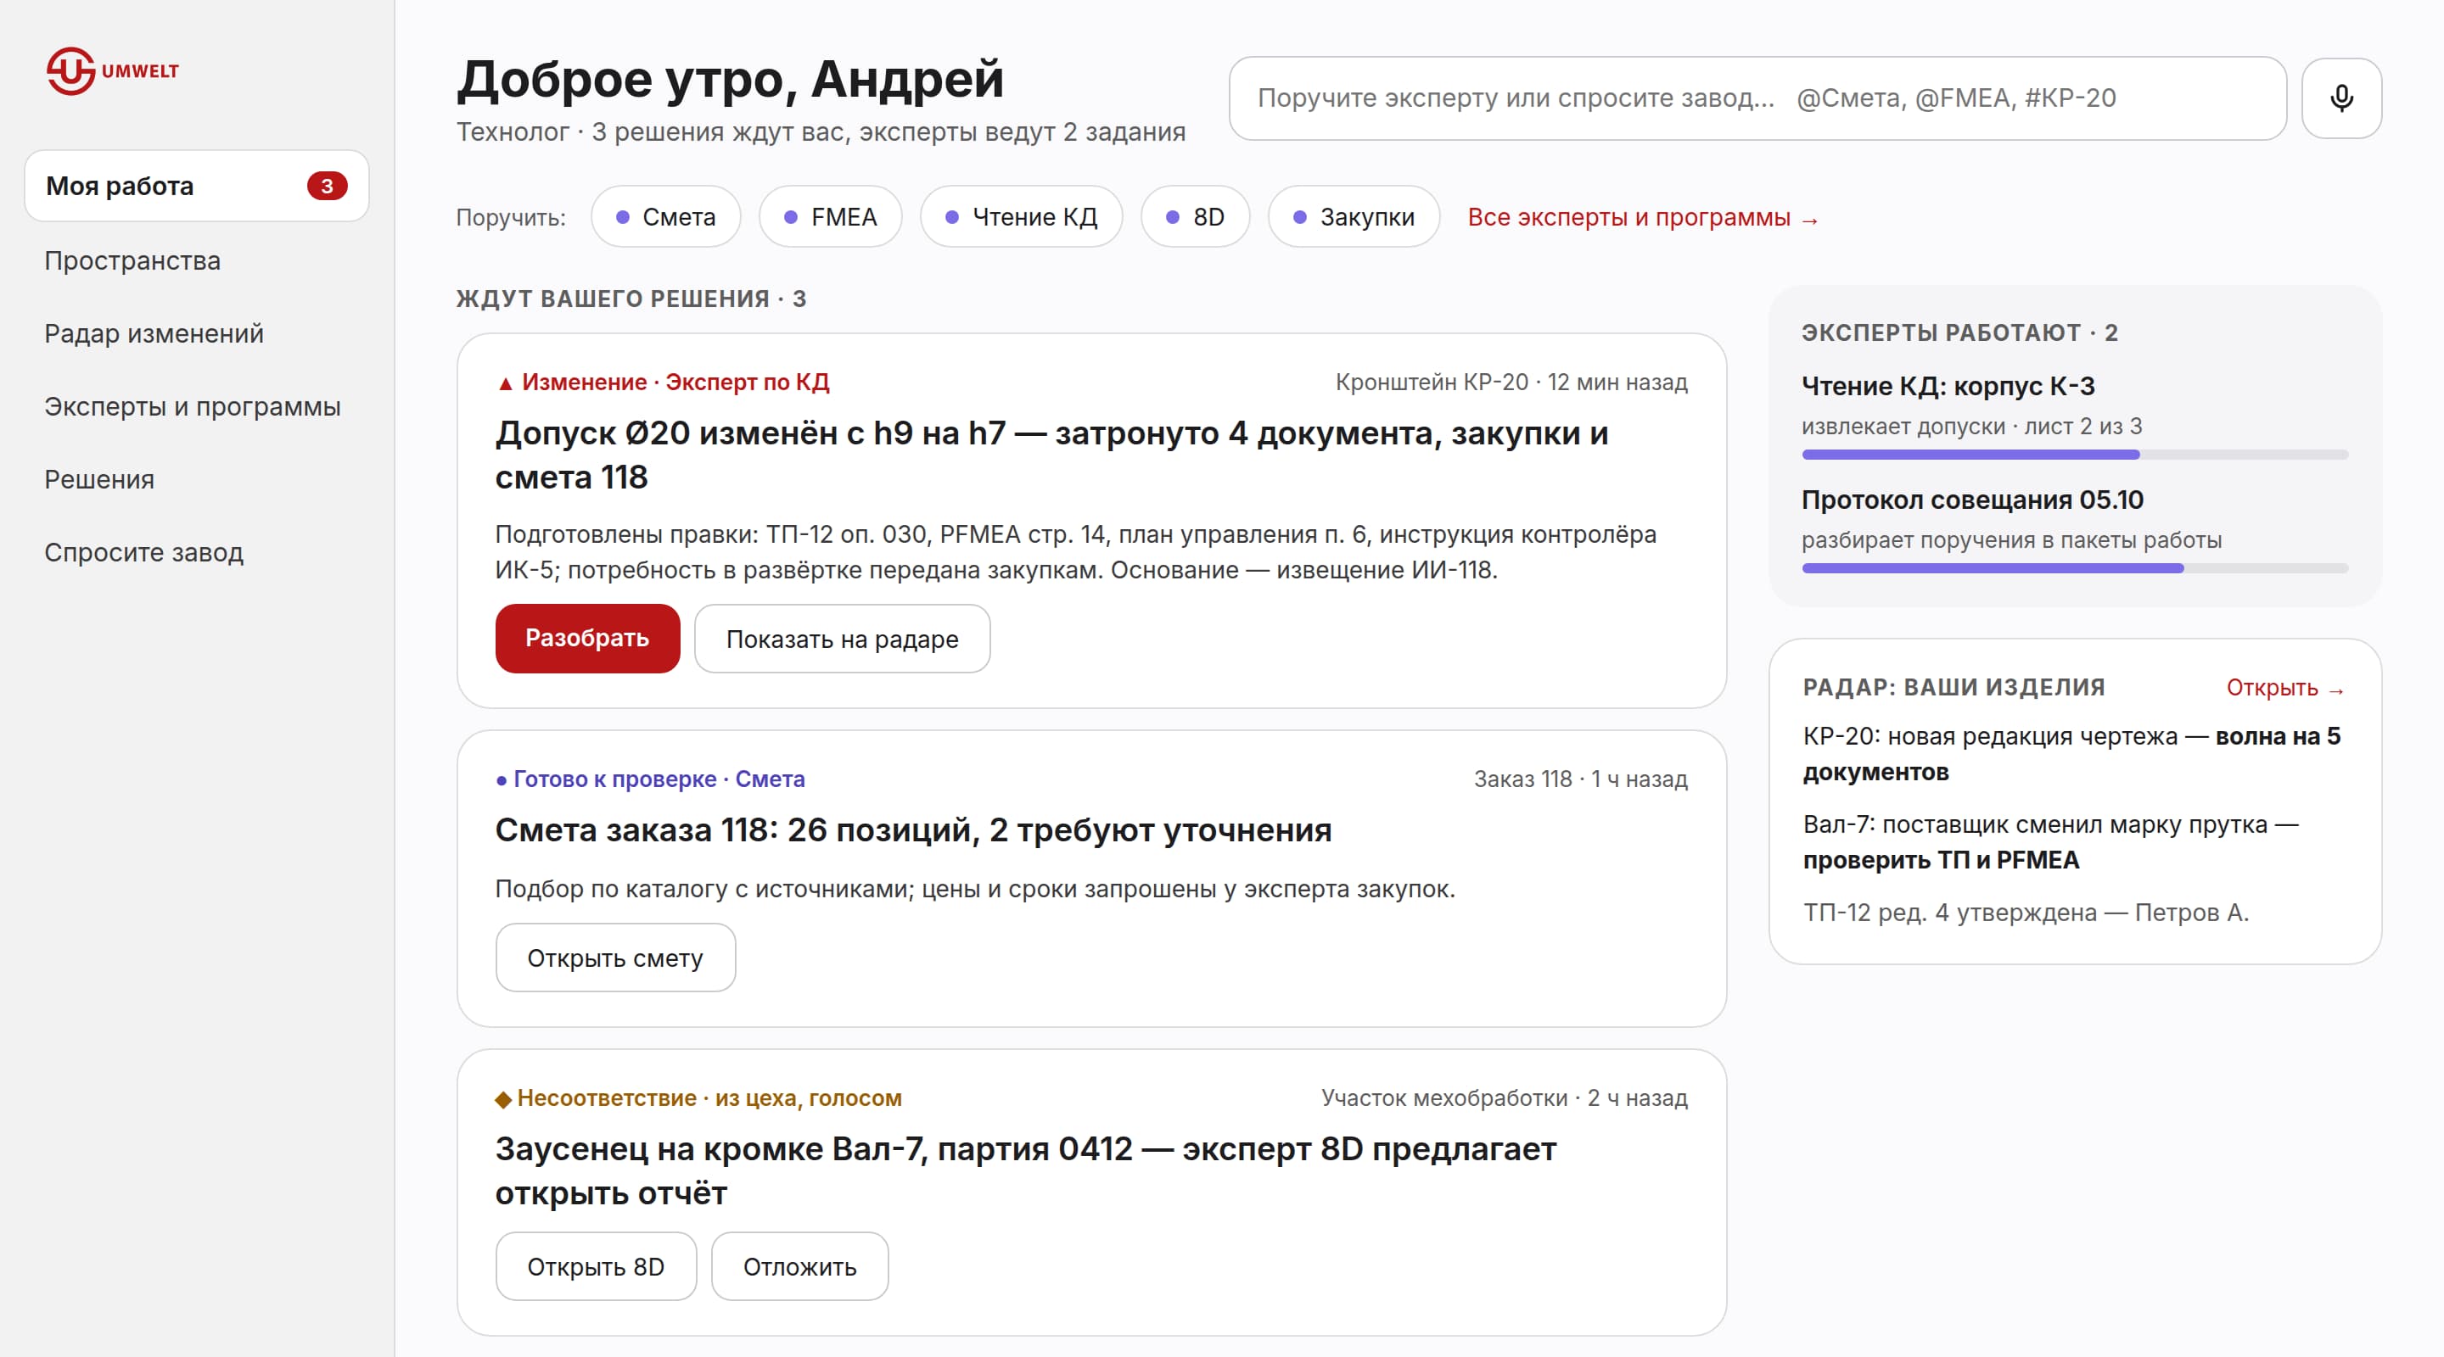2444x1357 pixels.
Task: Click Протокол совещания 05.10 task title
Action: (x=1971, y=500)
